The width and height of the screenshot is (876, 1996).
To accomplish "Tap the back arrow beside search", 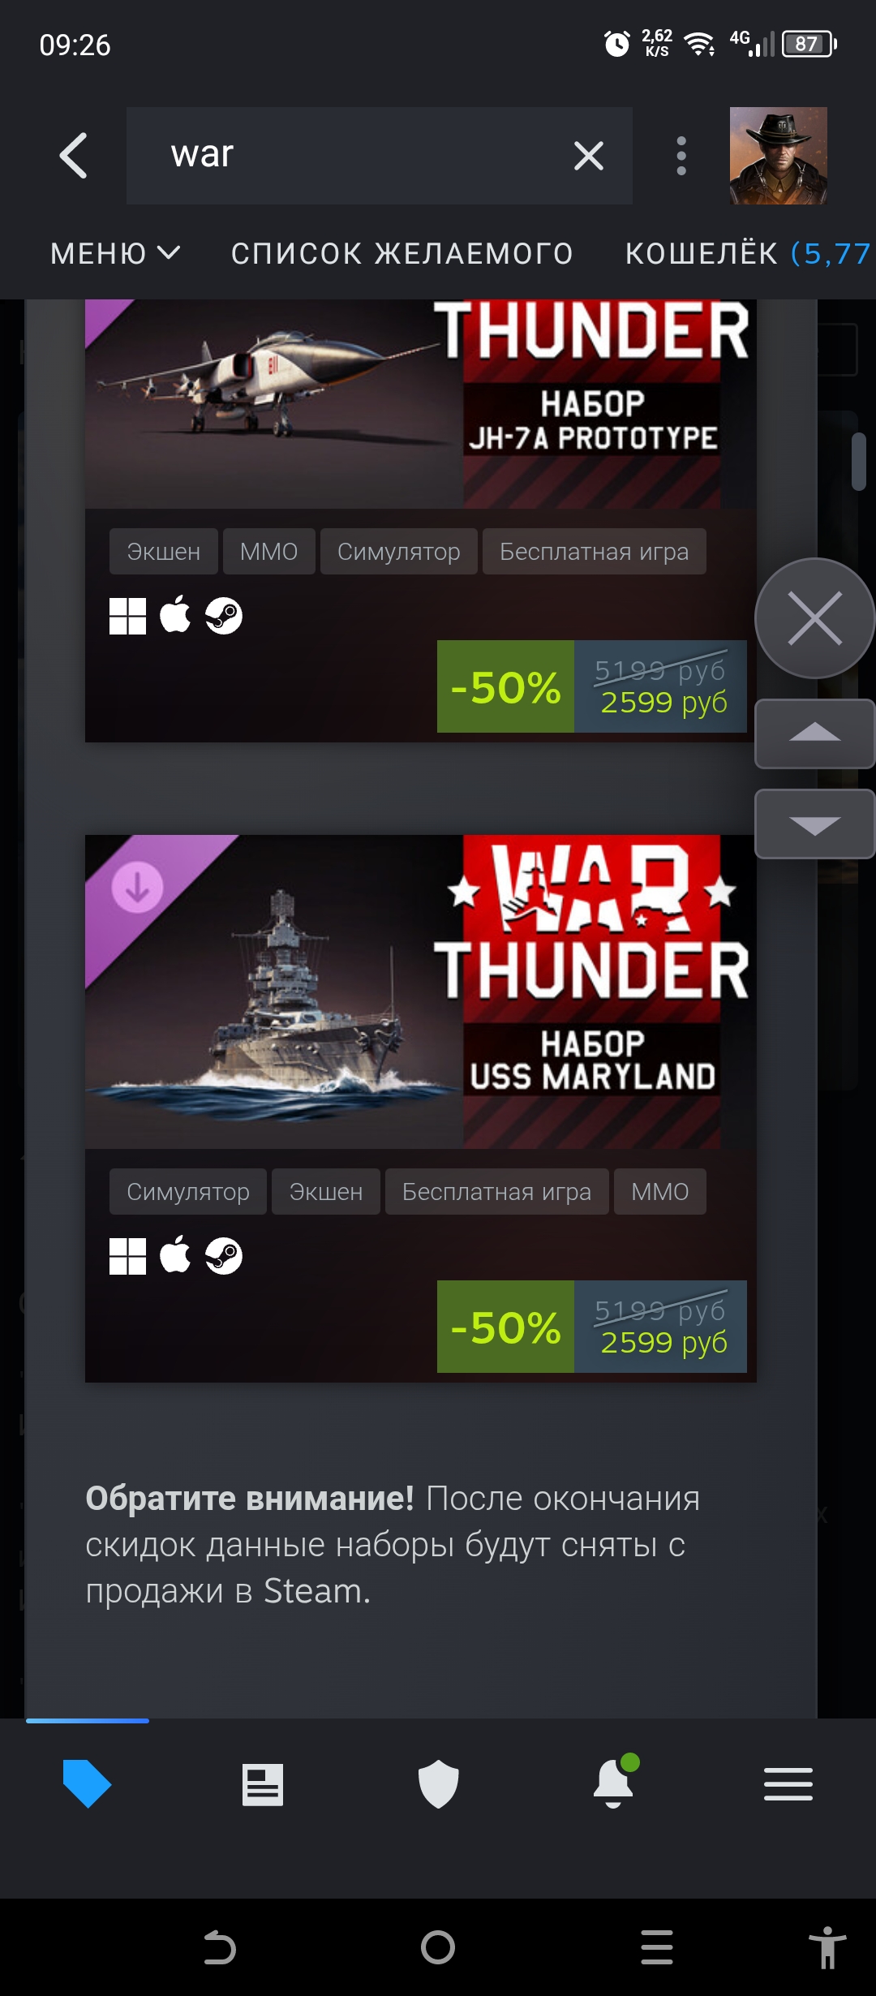I will (x=73, y=155).
